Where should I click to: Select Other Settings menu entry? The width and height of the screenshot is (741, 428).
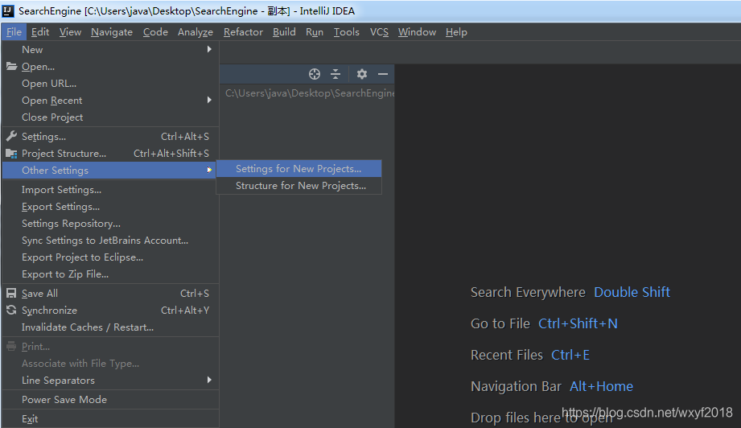coord(109,170)
